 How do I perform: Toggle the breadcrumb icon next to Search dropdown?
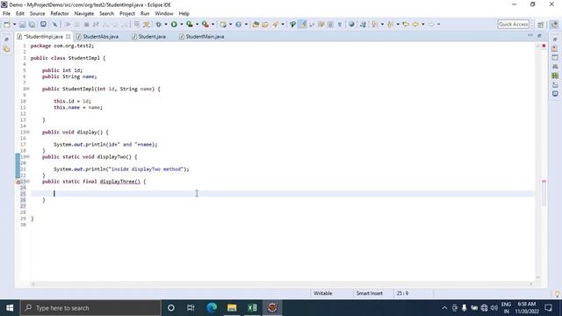pos(292,25)
